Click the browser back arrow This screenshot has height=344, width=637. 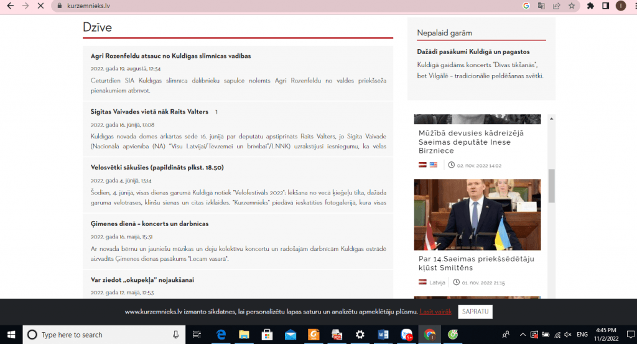pyautogui.click(x=10, y=6)
